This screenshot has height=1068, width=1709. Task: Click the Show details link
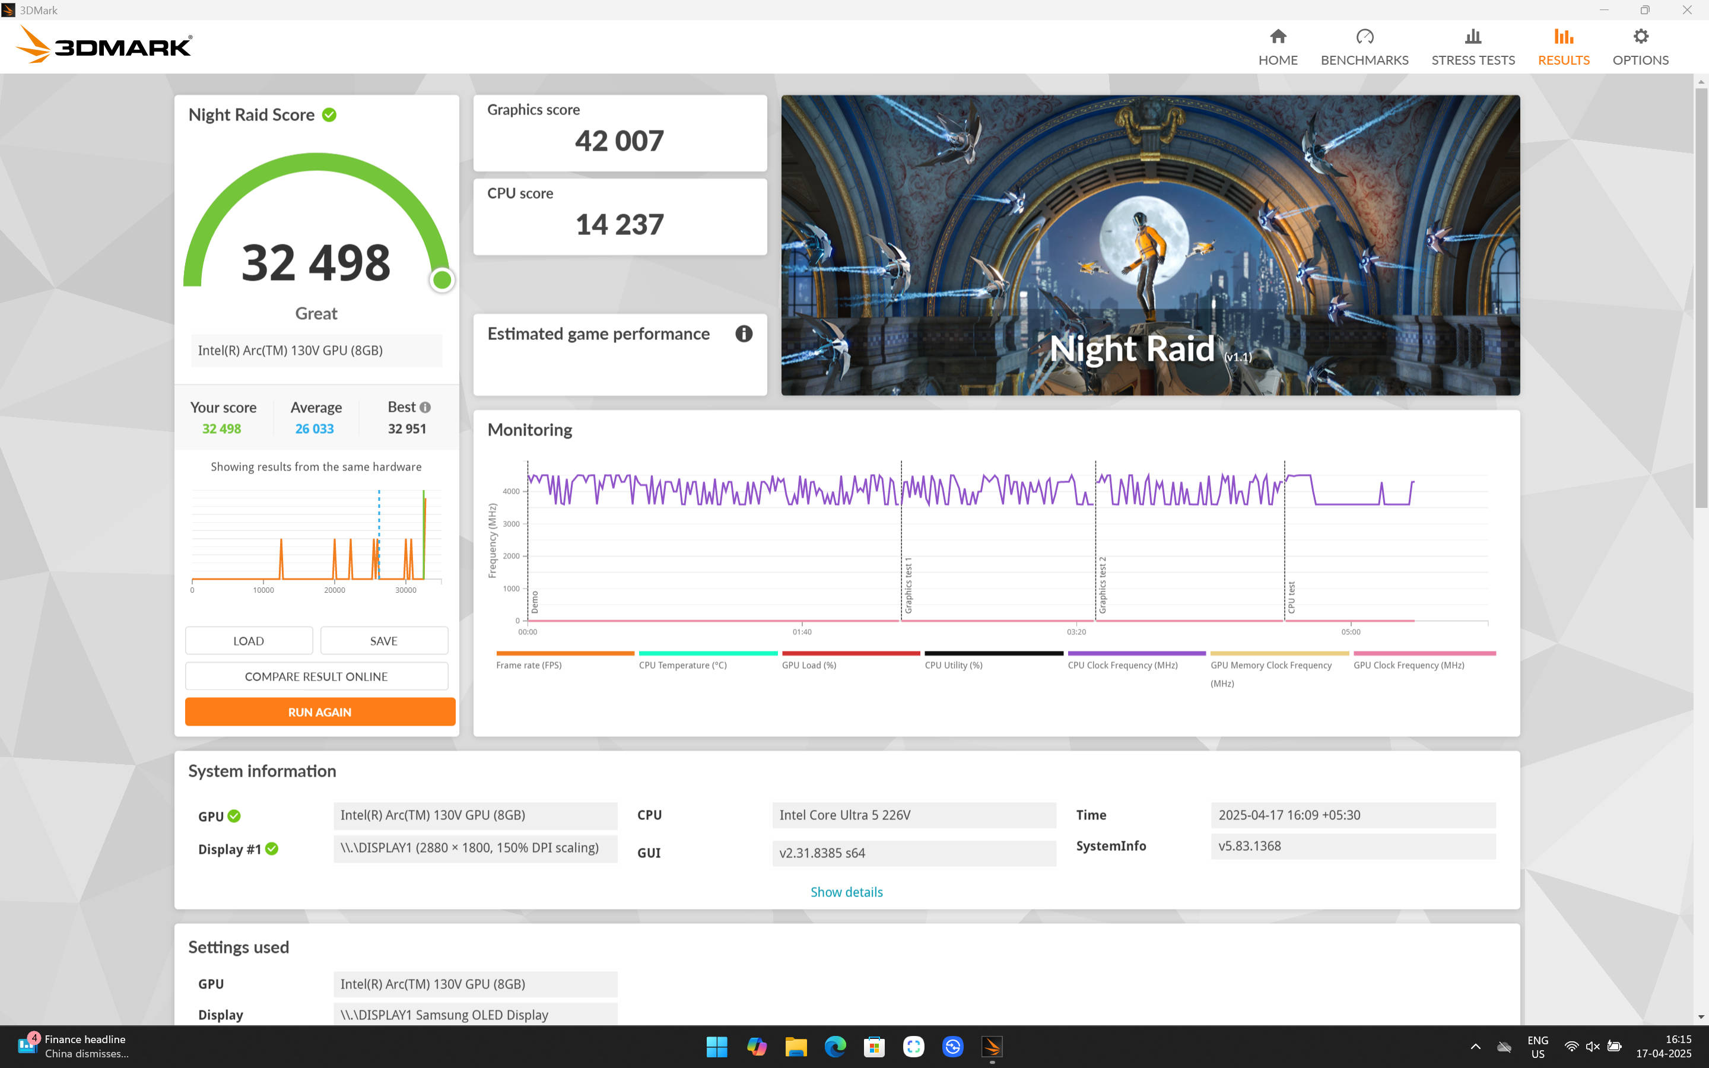tap(846, 892)
